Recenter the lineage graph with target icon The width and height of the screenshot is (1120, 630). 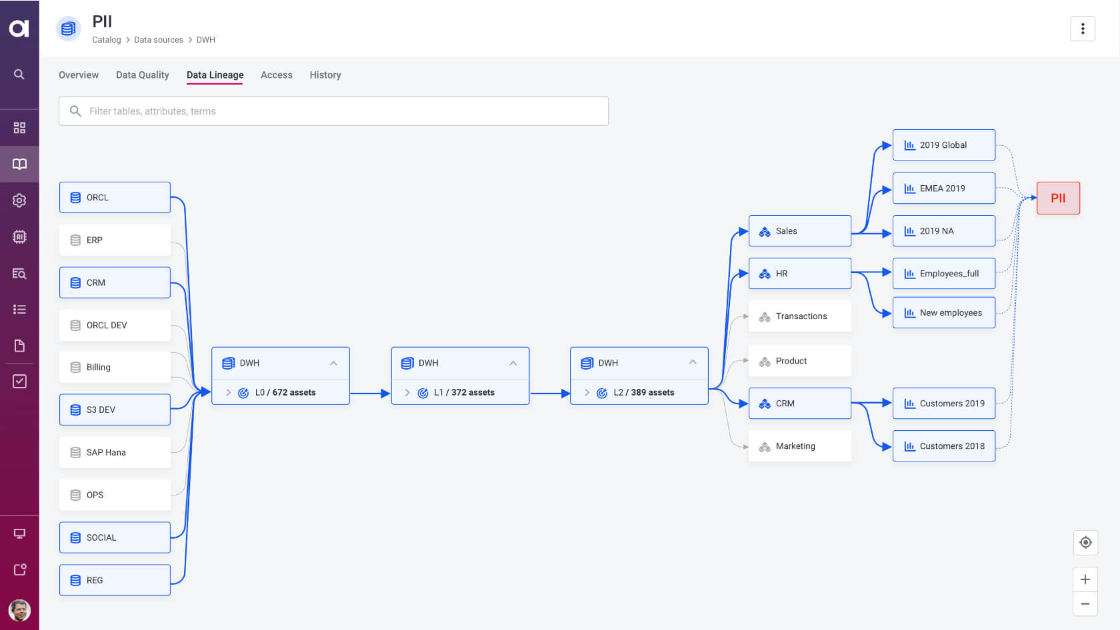[x=1085, y=542]
